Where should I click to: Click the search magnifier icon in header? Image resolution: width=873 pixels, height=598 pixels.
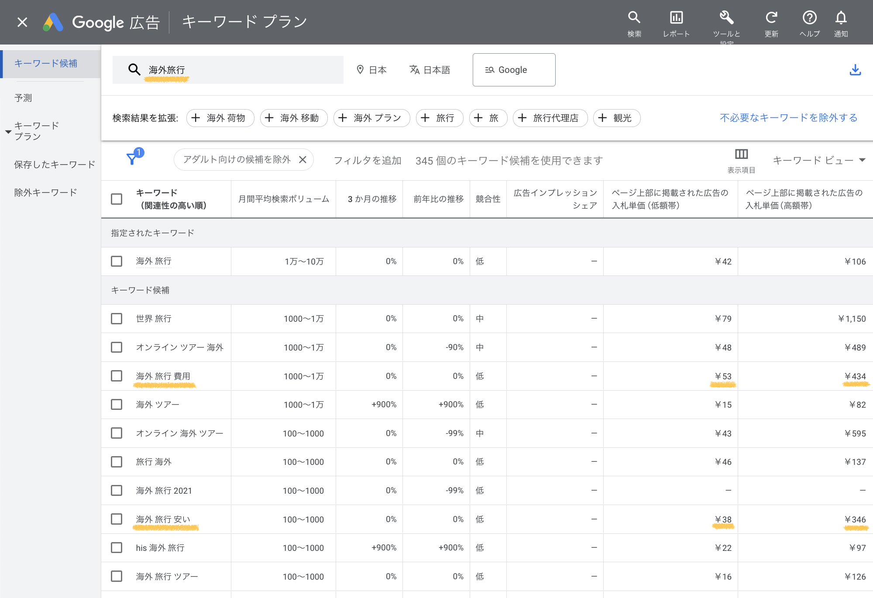pyautogui.click(x=634, y=18)
